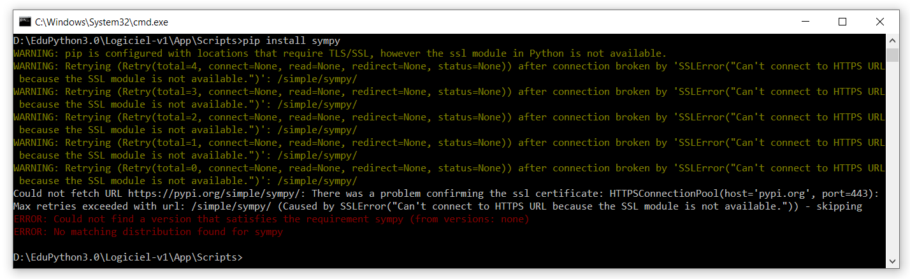Click 'ERROR: Could not find a version' line
This screenshot has height=279, width=910.
pos(271,219)
